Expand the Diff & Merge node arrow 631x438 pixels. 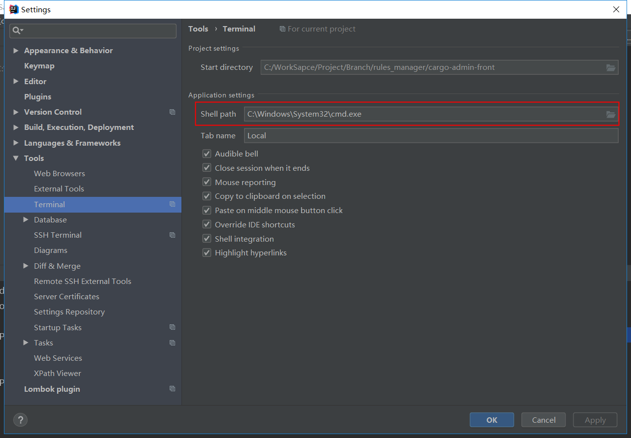click(26, 266)
